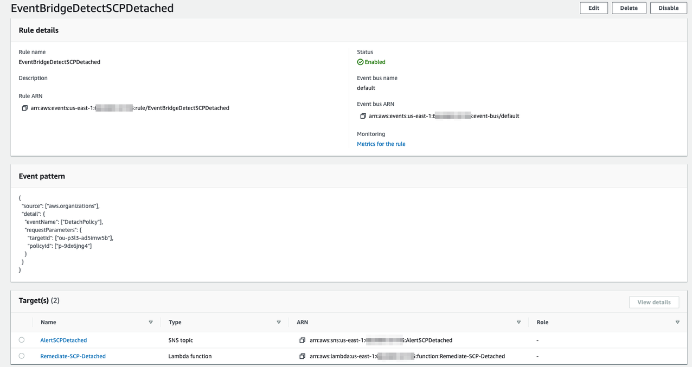Open Metrics for the rule
The height and width of the screenshot is (367, 692).
pos(381,144)
